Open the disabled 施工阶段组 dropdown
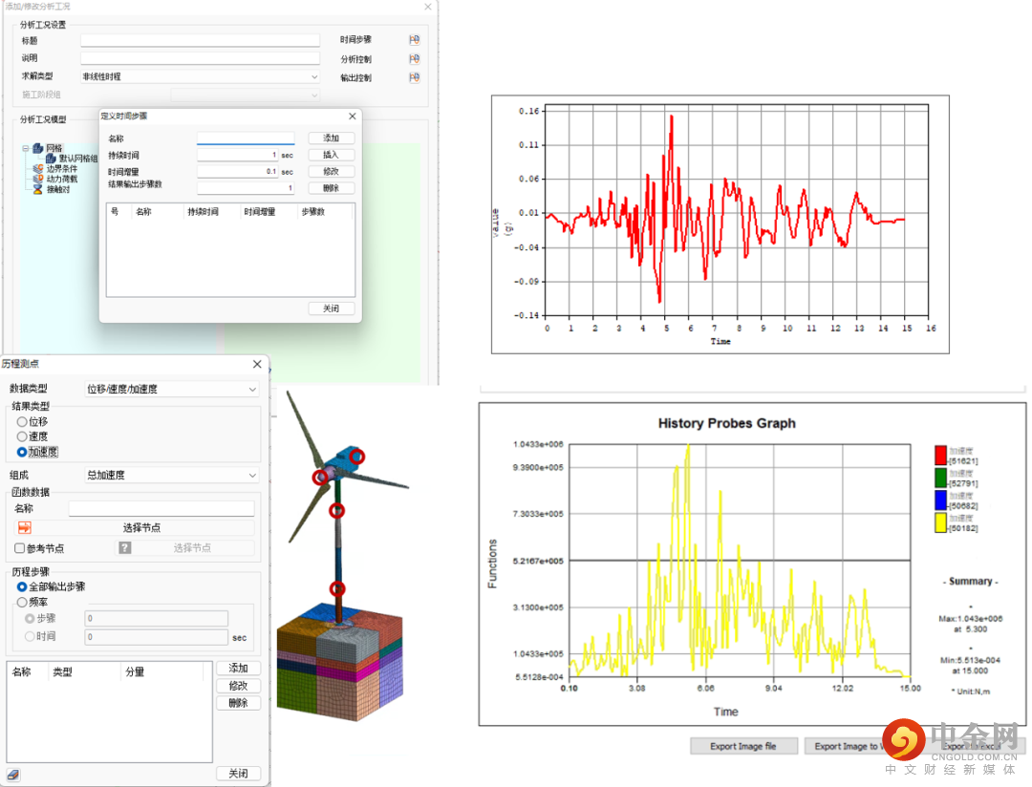This screenshot has width=1032, height=787. point(246,96)
